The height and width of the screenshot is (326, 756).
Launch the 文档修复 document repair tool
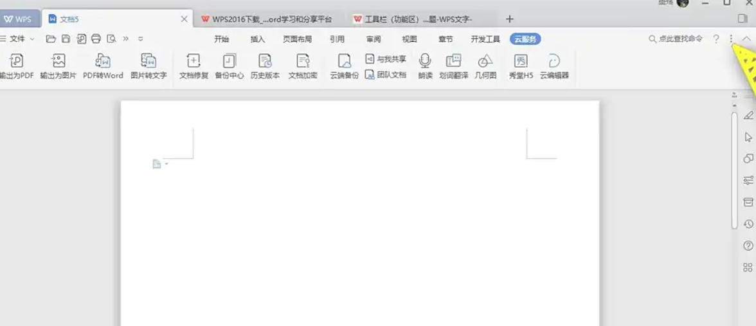click(194, 66)
